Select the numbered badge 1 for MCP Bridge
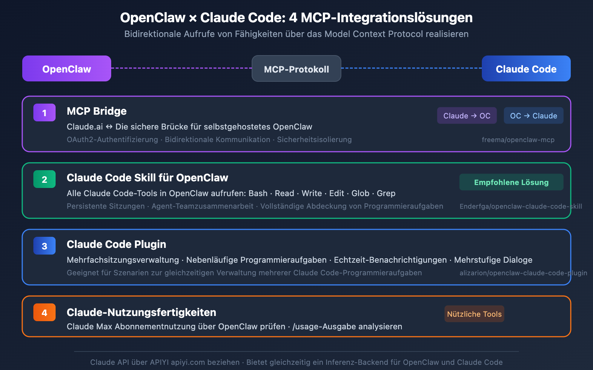 tap(44, 112)
